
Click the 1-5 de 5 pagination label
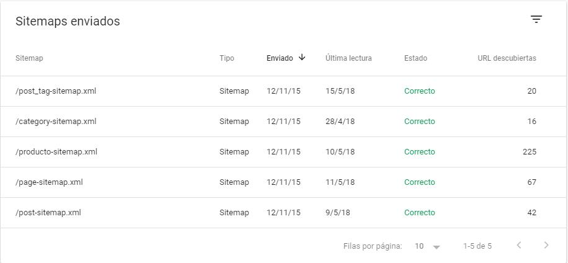(x=477, y=246)
